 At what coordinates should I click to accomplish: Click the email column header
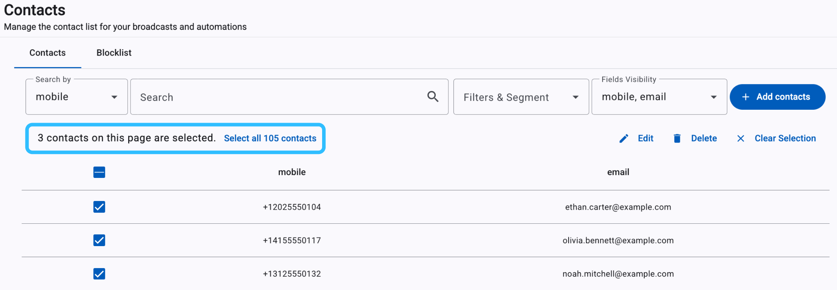coord(618,172)
